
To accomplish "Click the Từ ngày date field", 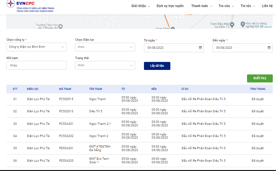I will pyautogui.click(x=174, y=48).
